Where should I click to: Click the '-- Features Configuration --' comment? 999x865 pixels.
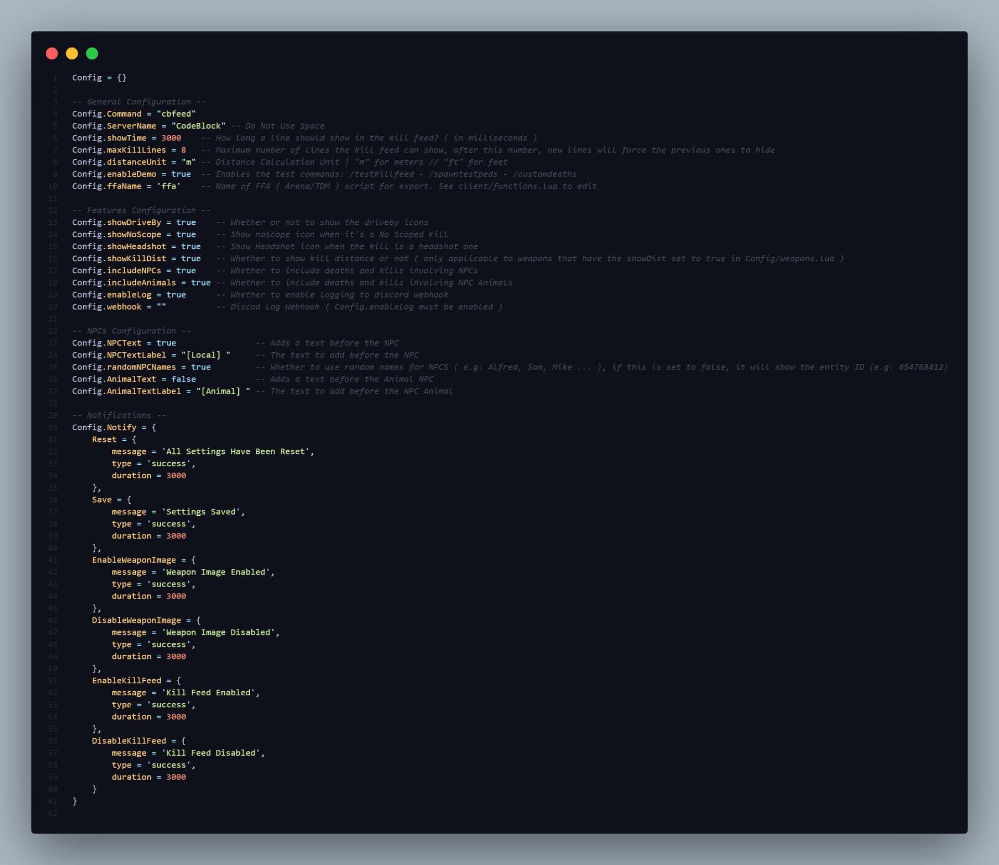(142, 210)
